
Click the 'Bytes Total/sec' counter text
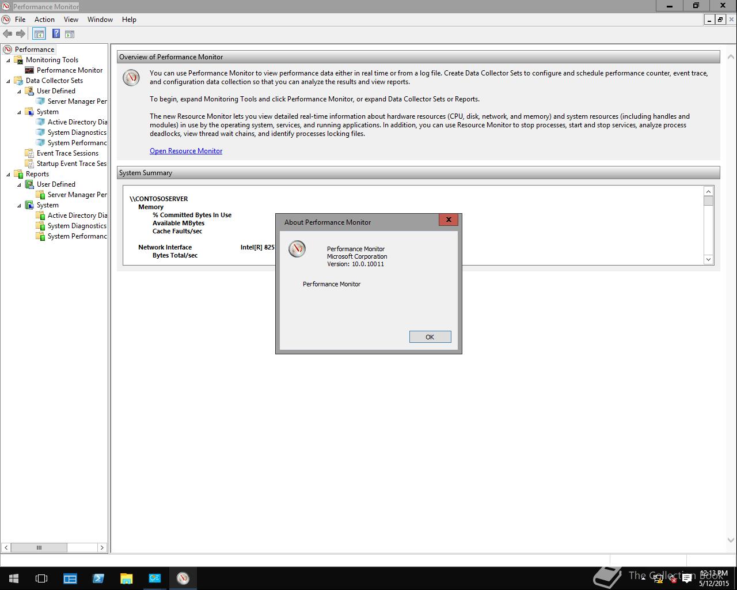pos(175,255)
